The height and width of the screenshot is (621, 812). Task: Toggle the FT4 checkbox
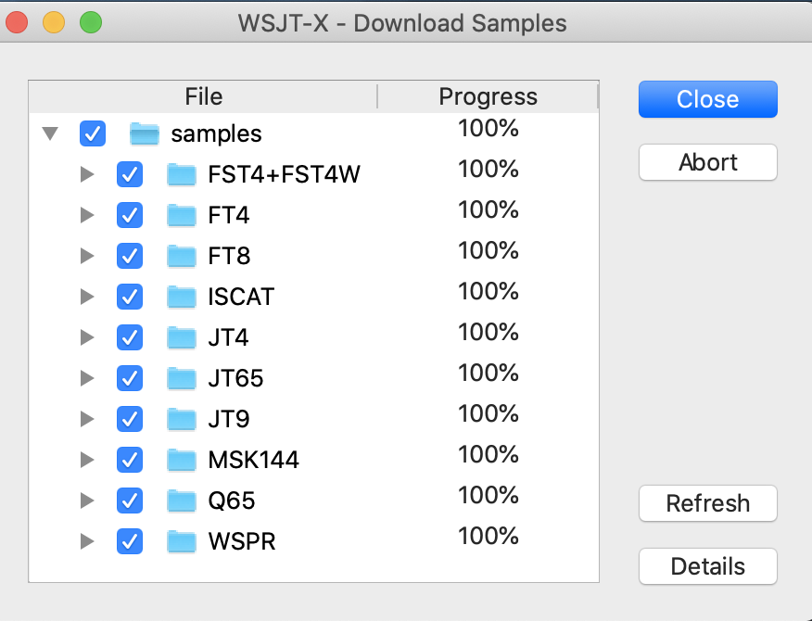130,216
